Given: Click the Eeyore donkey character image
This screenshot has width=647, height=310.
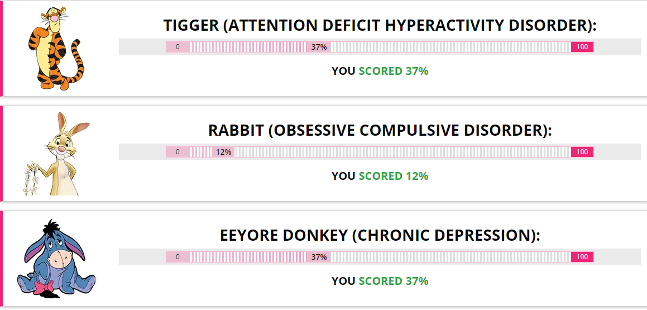Looking at the screenshot, I should point(56,259).
